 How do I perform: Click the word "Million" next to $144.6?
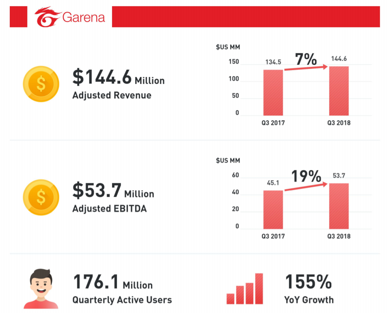pos(150,81)
